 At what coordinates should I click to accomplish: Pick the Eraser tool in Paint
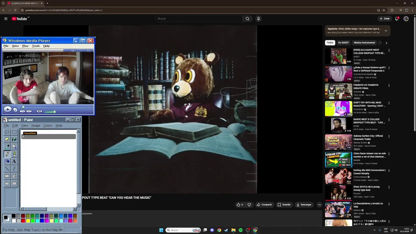tap(7, 139)
